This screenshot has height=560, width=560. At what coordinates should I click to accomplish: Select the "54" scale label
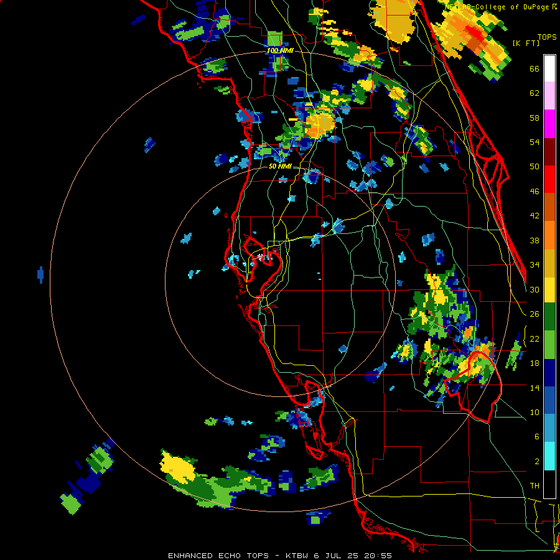534,142
